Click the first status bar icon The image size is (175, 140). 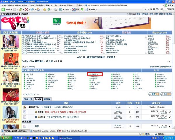(x=141, y=134)
